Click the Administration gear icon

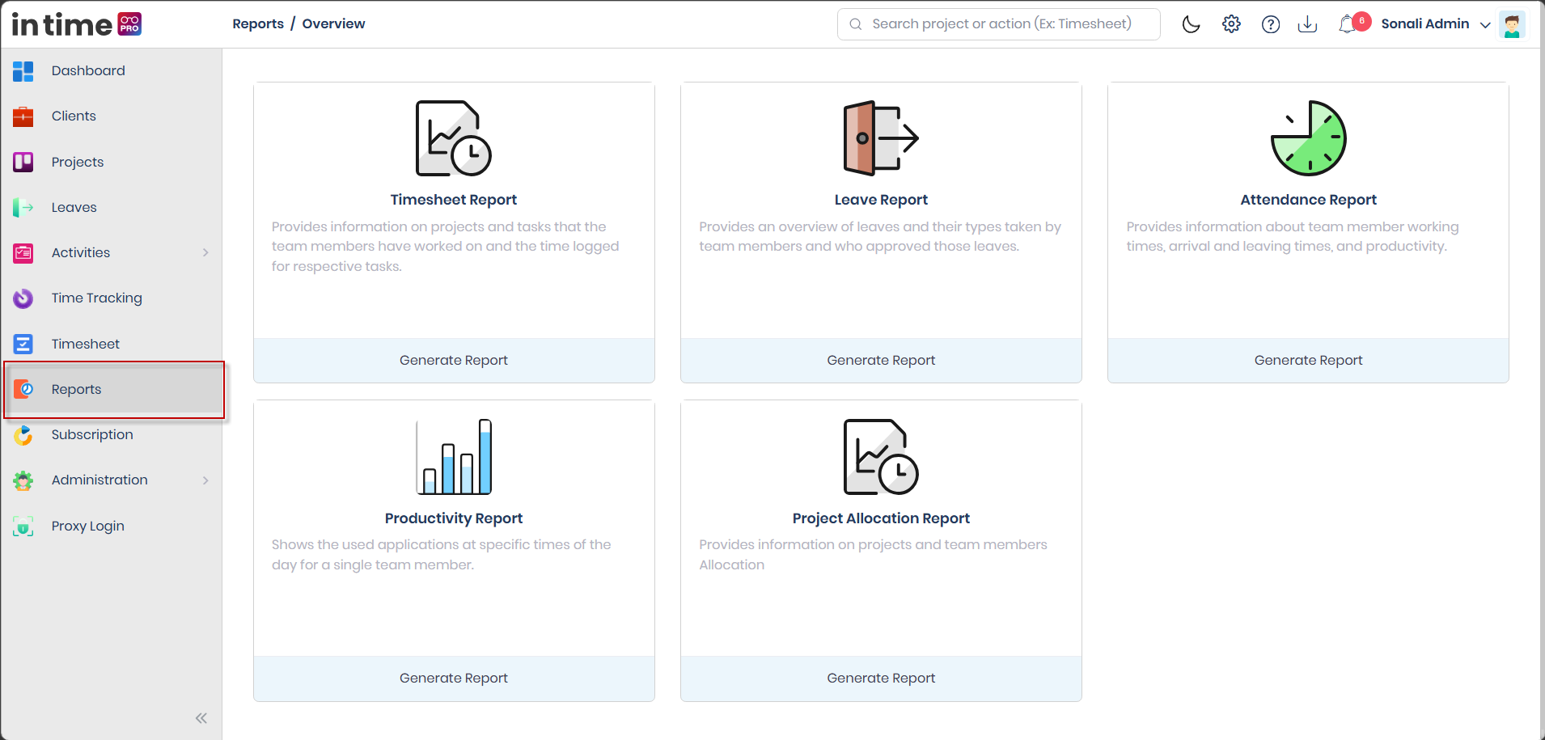pyautogui.click(x=23, y=480)
